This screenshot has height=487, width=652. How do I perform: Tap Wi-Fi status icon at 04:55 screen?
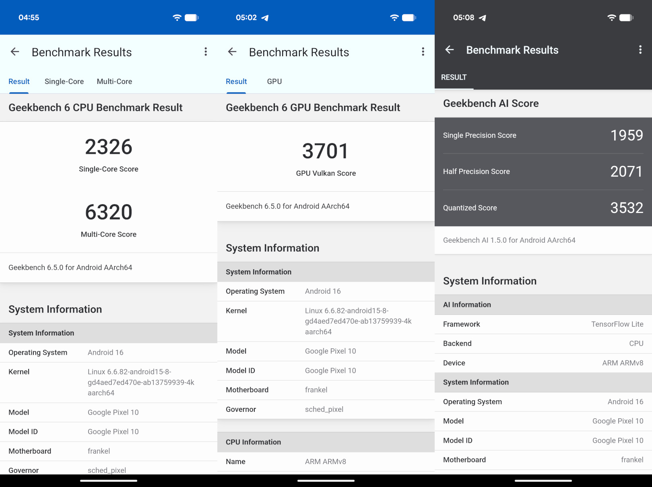point(177,18)
